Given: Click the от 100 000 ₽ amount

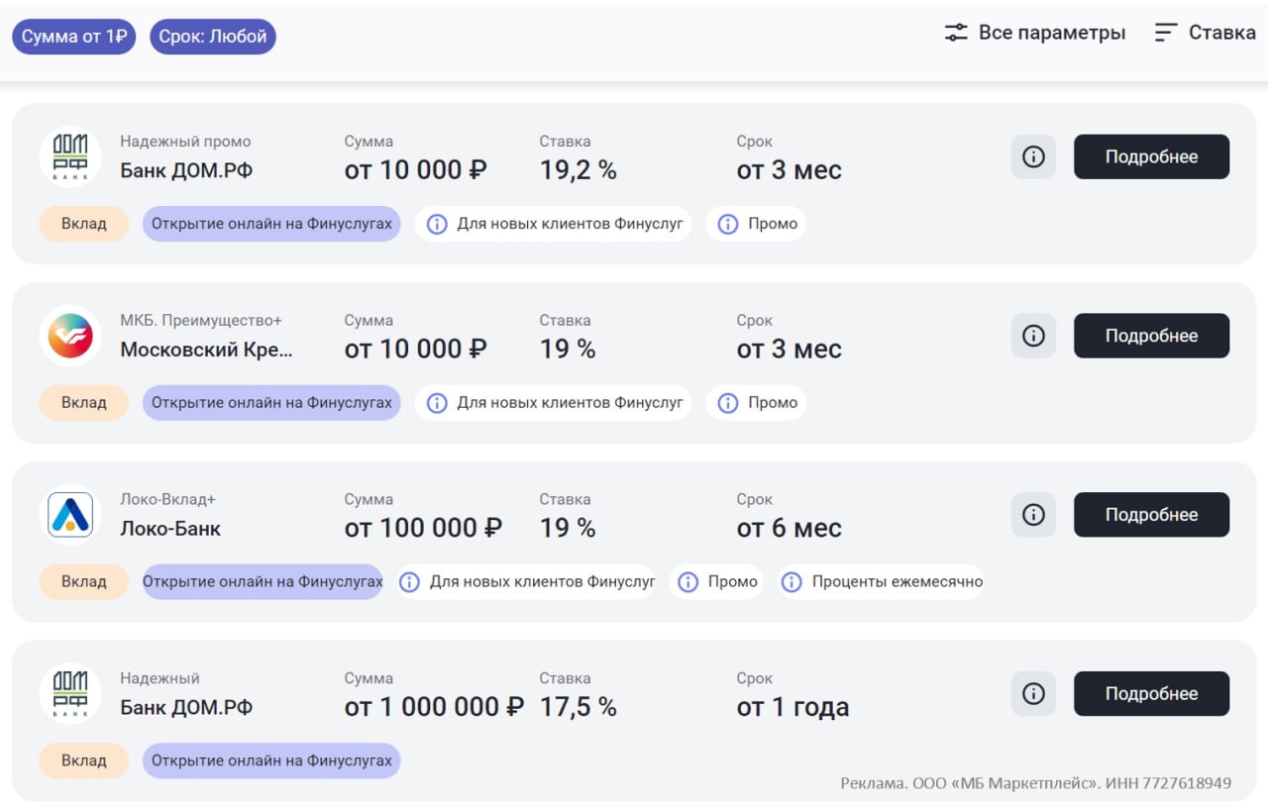Looking at the screenshot, I should [423, 528].
